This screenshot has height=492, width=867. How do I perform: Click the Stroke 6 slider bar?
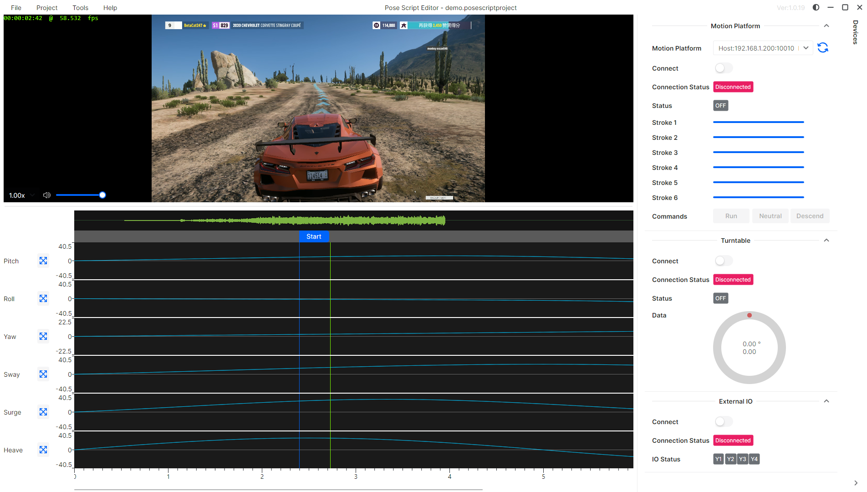coord(758,197)
